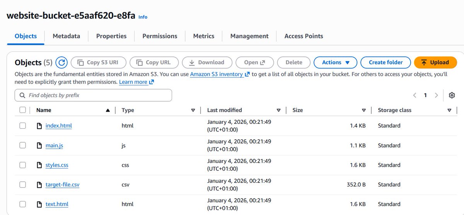This screenshot has width=464, height=215.
Task: Check the box for main.js
Action: [22, 145]
